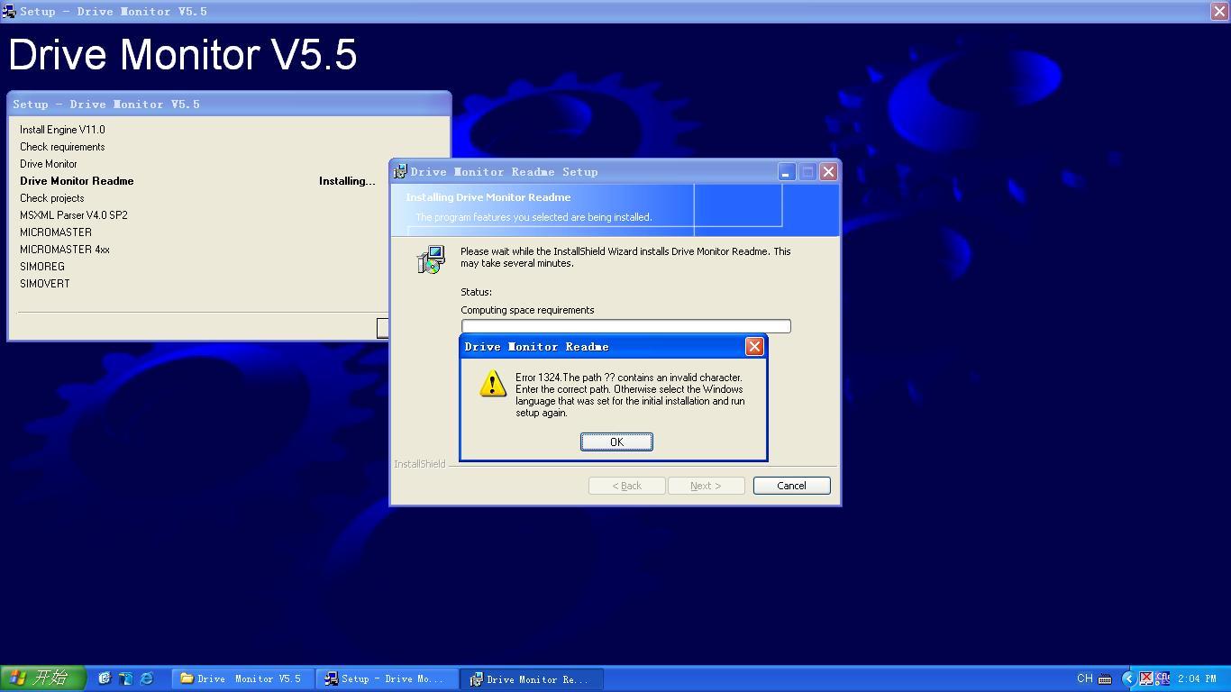Select 'Check requirements' in setup list
The image size is (1231, 692).
62,147
